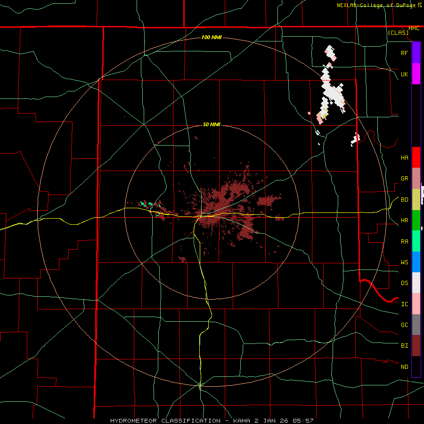The image size is (424, 424).
Task: Select the BD legend label
Action: click(404, 200)
